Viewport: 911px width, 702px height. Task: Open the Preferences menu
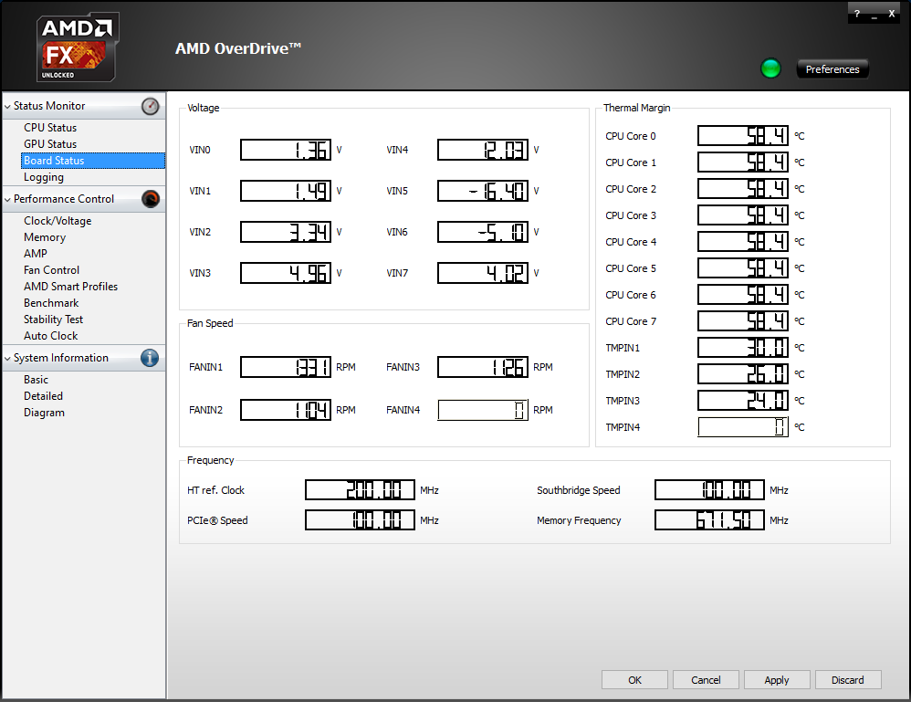click(832, 69)
